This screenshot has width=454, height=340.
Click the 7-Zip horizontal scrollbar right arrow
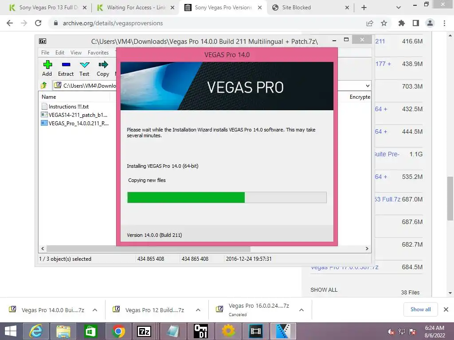pos(367,249)
